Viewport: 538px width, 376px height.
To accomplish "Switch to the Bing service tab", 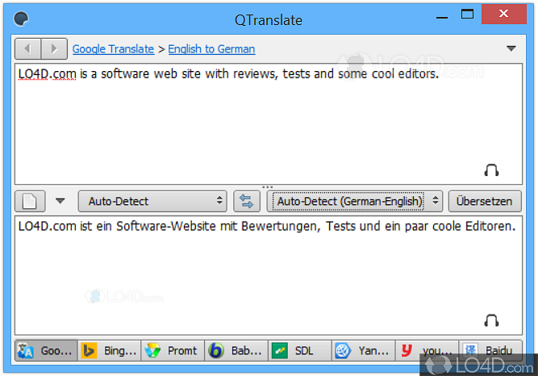I will [110, 351].
